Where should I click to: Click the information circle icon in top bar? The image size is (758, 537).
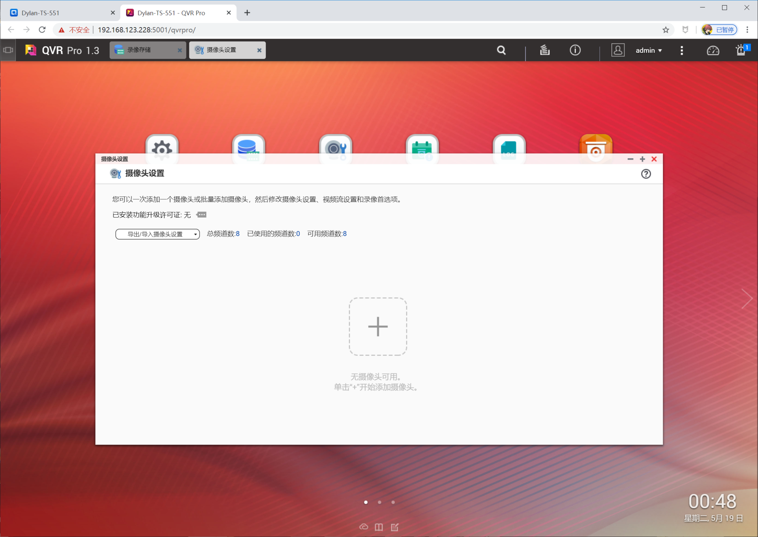pyautogui.click(x=575, y=50)
